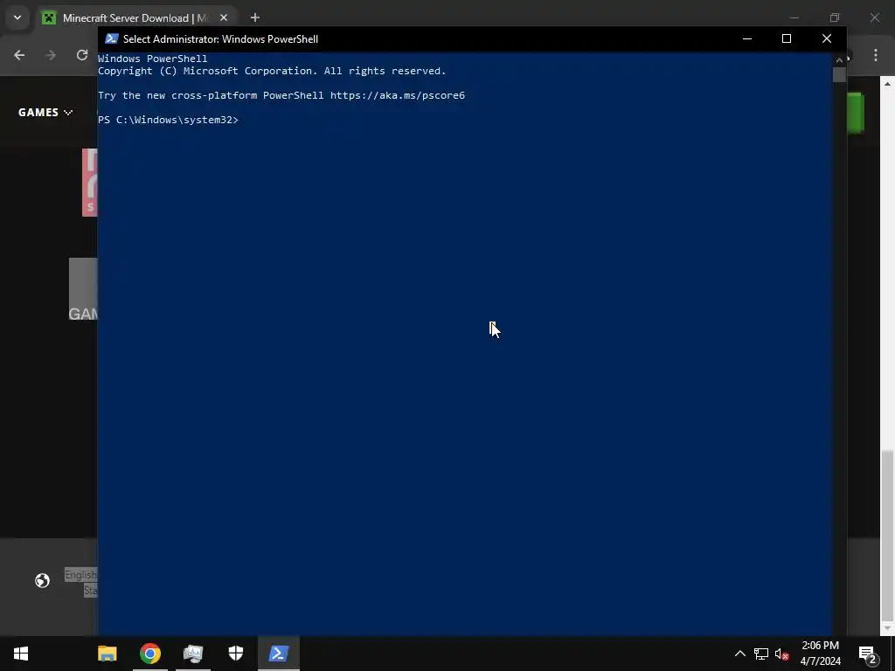Click the PS C:\Windows\system32> prompt line
The width and height of the screenshot is (895, 671).
[x=168, y=120]
